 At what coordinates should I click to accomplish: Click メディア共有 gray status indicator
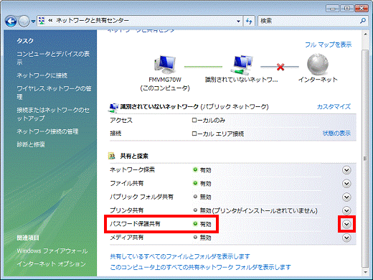(195, 237)
